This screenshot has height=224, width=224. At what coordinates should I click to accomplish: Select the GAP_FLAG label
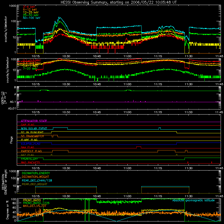click(x=27, y=125)
